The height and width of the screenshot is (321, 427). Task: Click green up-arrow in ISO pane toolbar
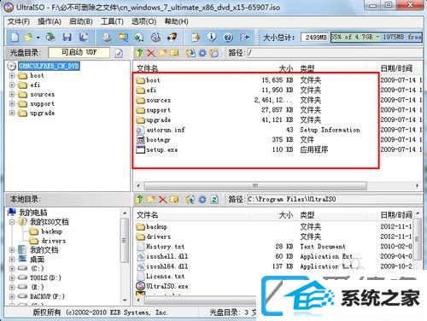click(x=139, y=53)
